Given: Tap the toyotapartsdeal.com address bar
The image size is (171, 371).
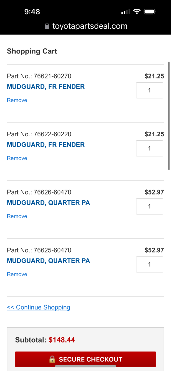Looking at the screenshot, I should click(x=86, y=26).
